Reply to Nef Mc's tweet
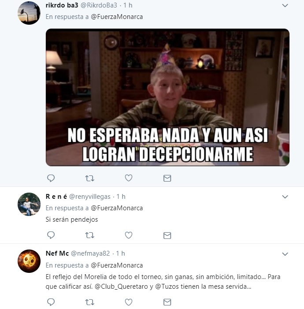Screen dimensions: 304x309 click(x=51, y=302)
